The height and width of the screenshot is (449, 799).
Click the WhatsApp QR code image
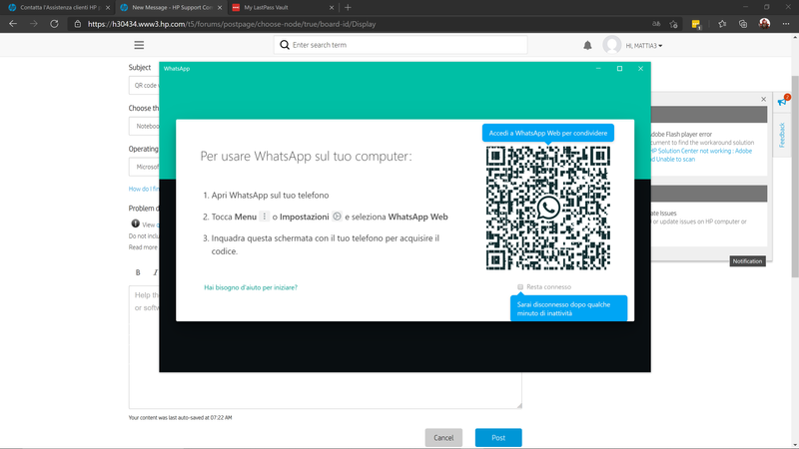coord(547,208)
